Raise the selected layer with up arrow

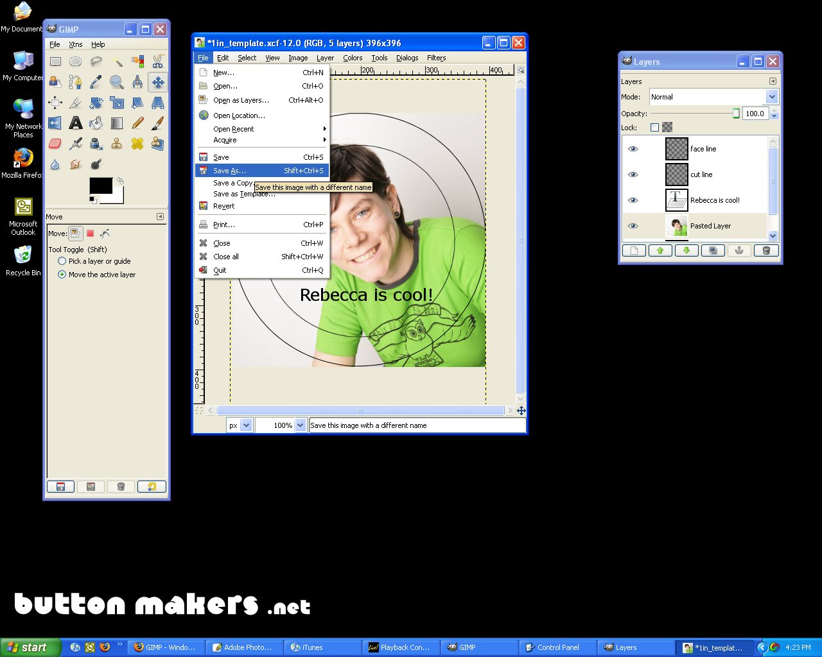coord(660,251)
